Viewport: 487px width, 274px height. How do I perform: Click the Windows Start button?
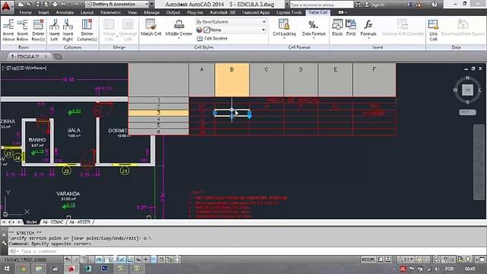pyautogui.click(x=7, y=269)
